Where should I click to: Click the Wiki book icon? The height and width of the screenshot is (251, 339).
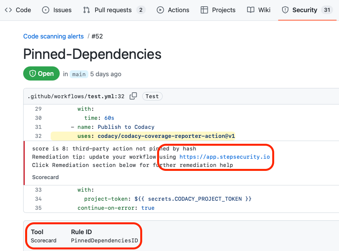(250, 10)
